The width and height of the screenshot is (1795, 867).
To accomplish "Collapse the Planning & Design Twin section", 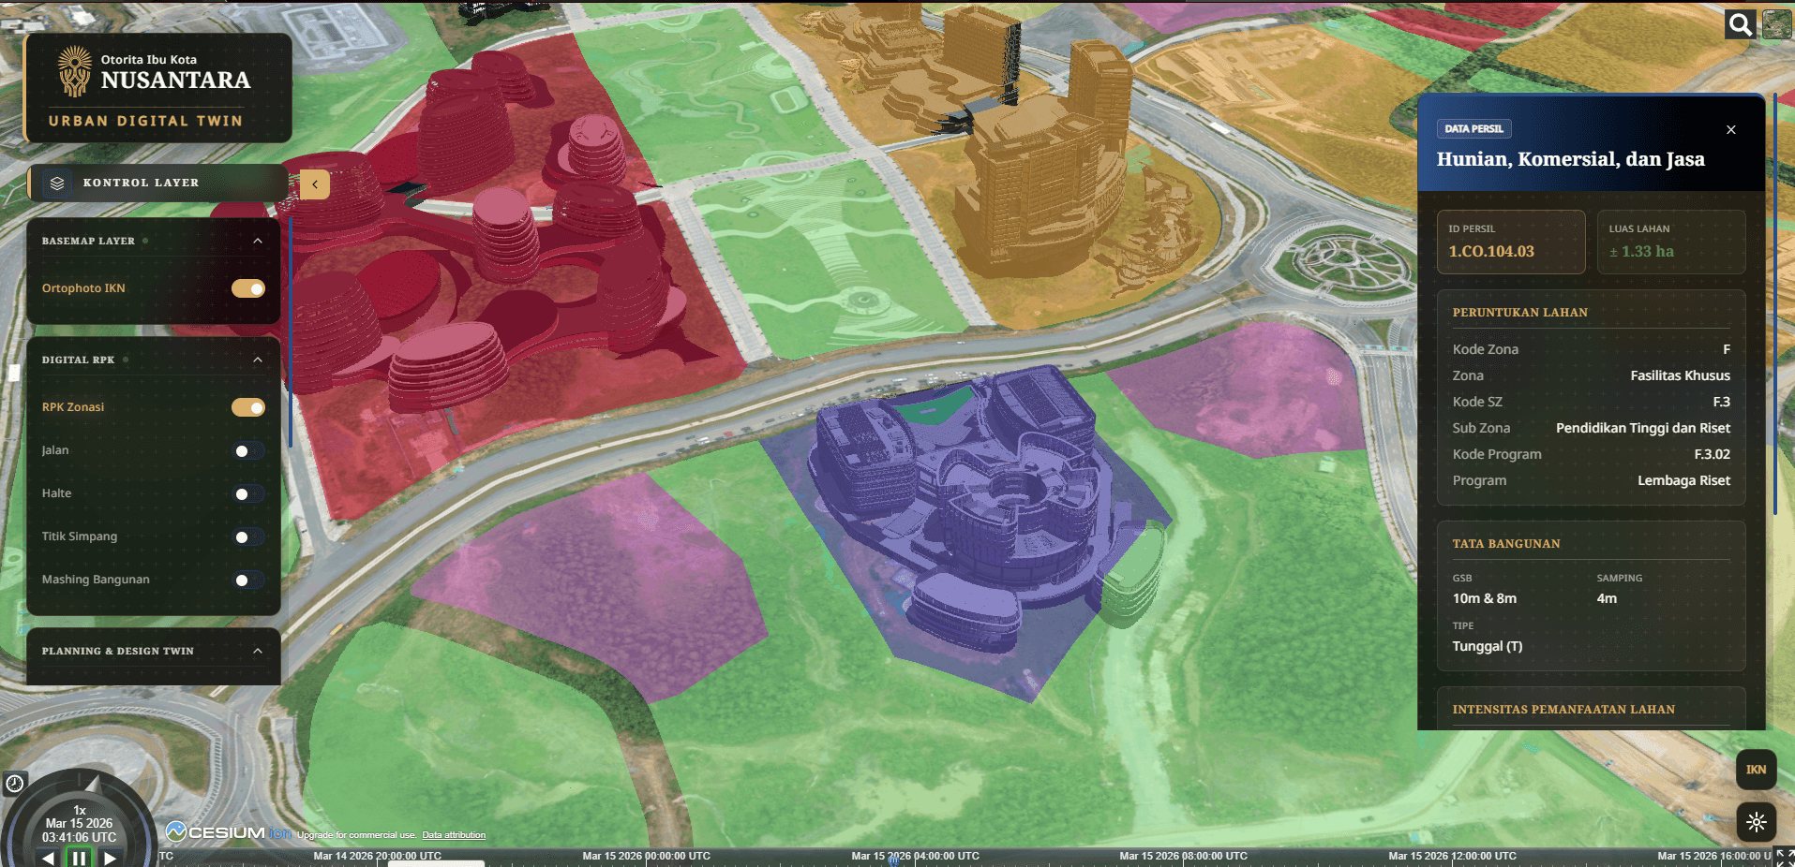I will pos(258,651).
